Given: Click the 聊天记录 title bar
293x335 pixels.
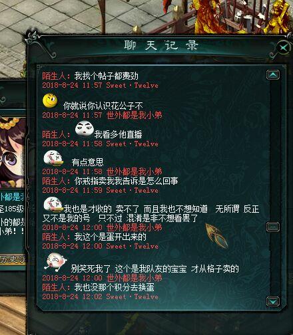Looking at the screenshot, I should point(160,45).
